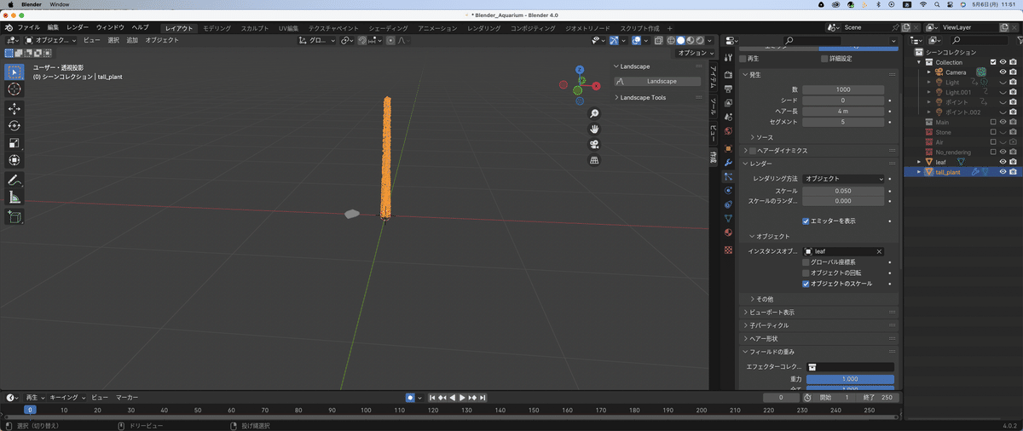Open the Particles properties tab
This screenshot has width=1023, height=431.
coord(728,176)
